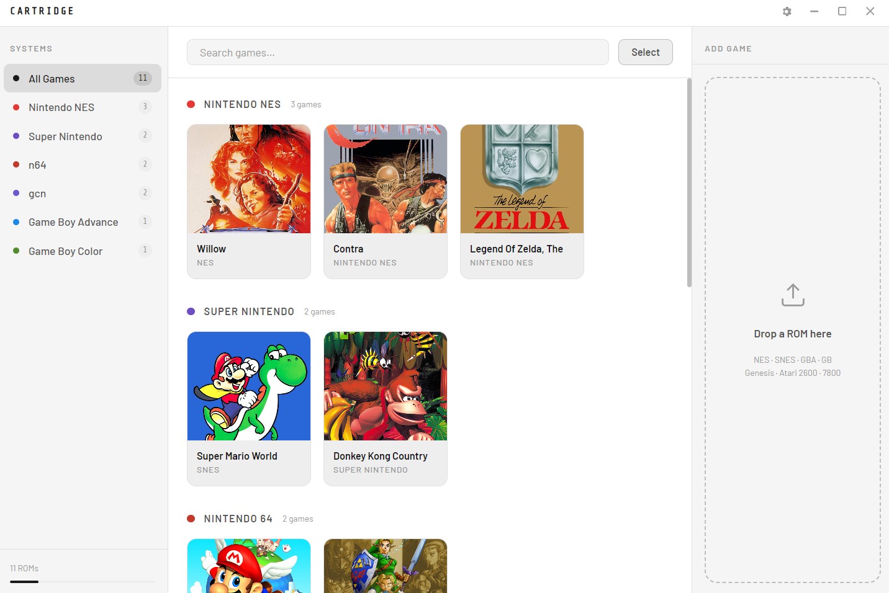Viewport: 889px width, 593px height.
Task: Click the Willow title text
Action: click(x=211, y=249)
